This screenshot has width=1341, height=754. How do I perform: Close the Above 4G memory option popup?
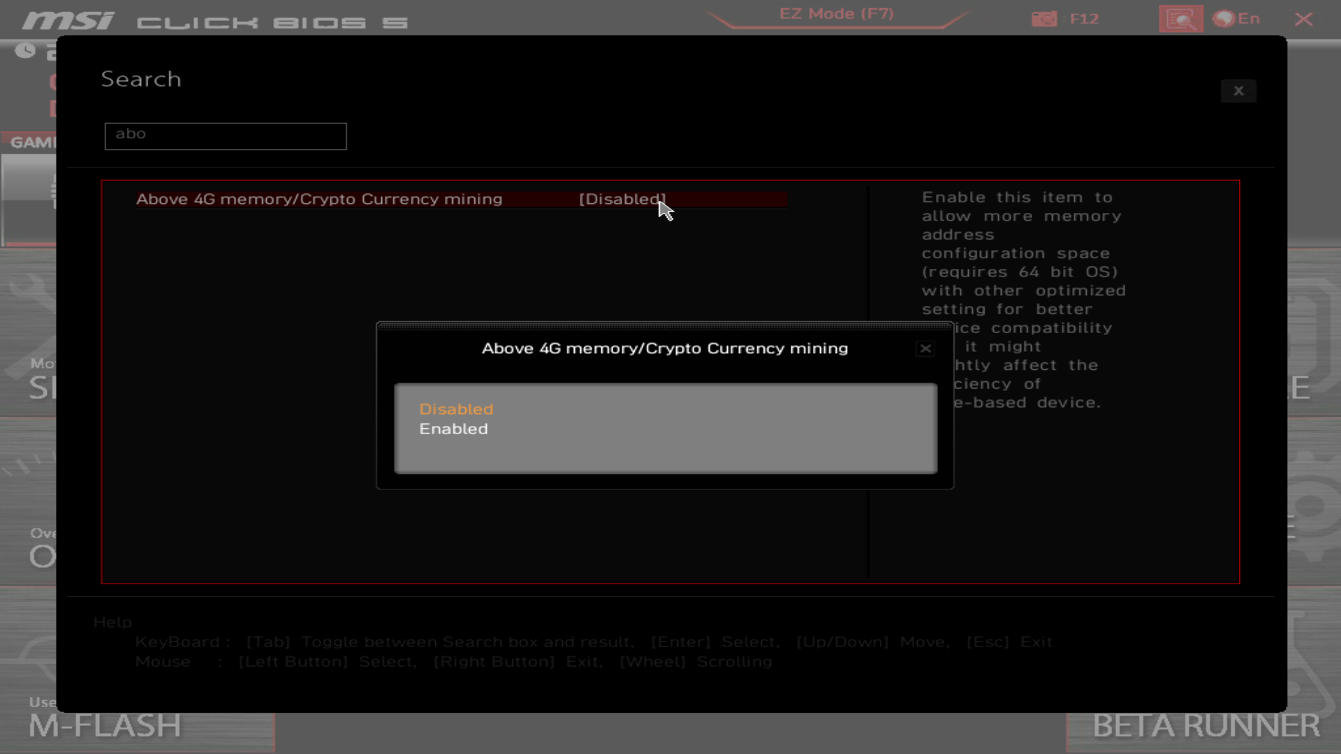point(925,348)
